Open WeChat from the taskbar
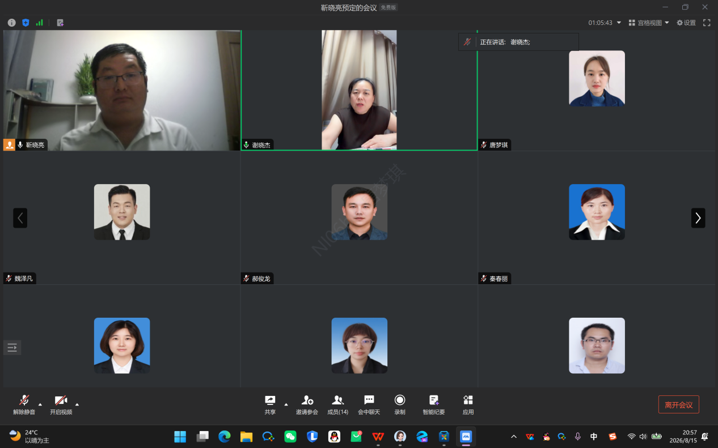The width and height of the screenshot is (718, 448). [x=290, y=436]
